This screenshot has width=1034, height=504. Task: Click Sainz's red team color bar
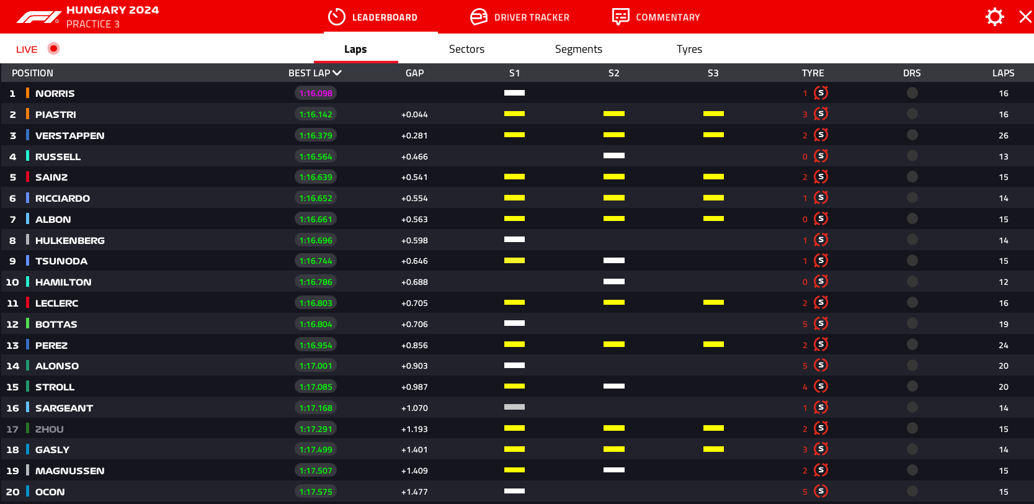click(27, 177)
